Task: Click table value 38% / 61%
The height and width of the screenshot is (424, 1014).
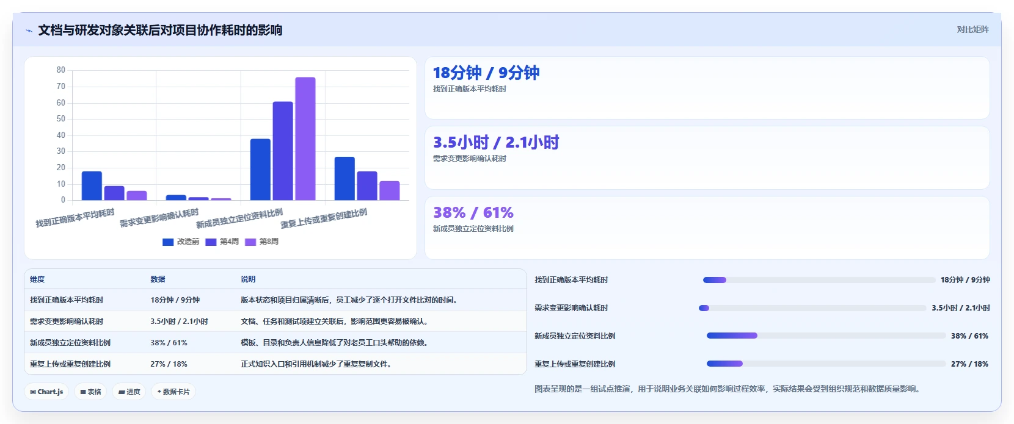Action: (169, 343)
